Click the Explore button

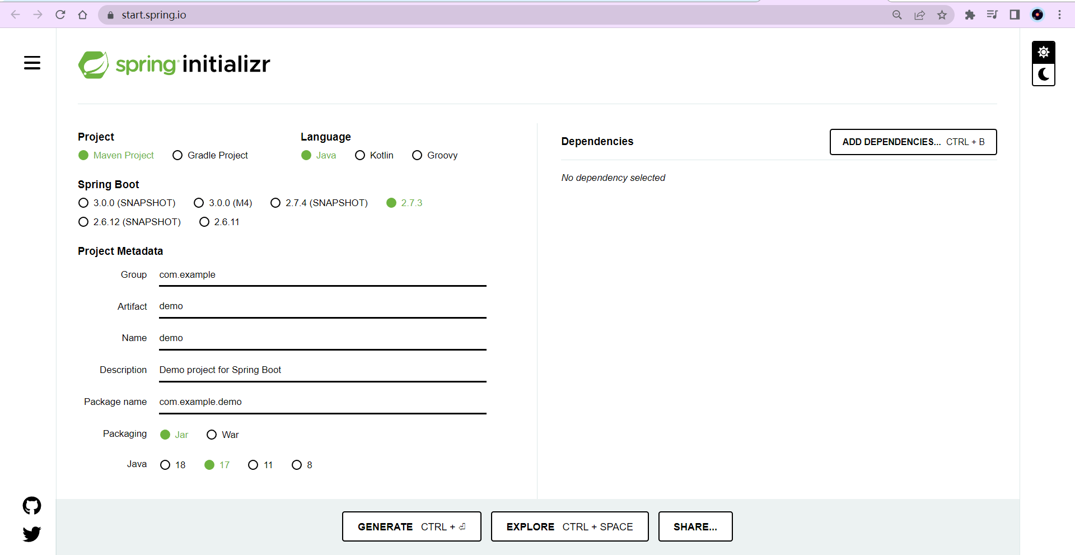[569, 526]
